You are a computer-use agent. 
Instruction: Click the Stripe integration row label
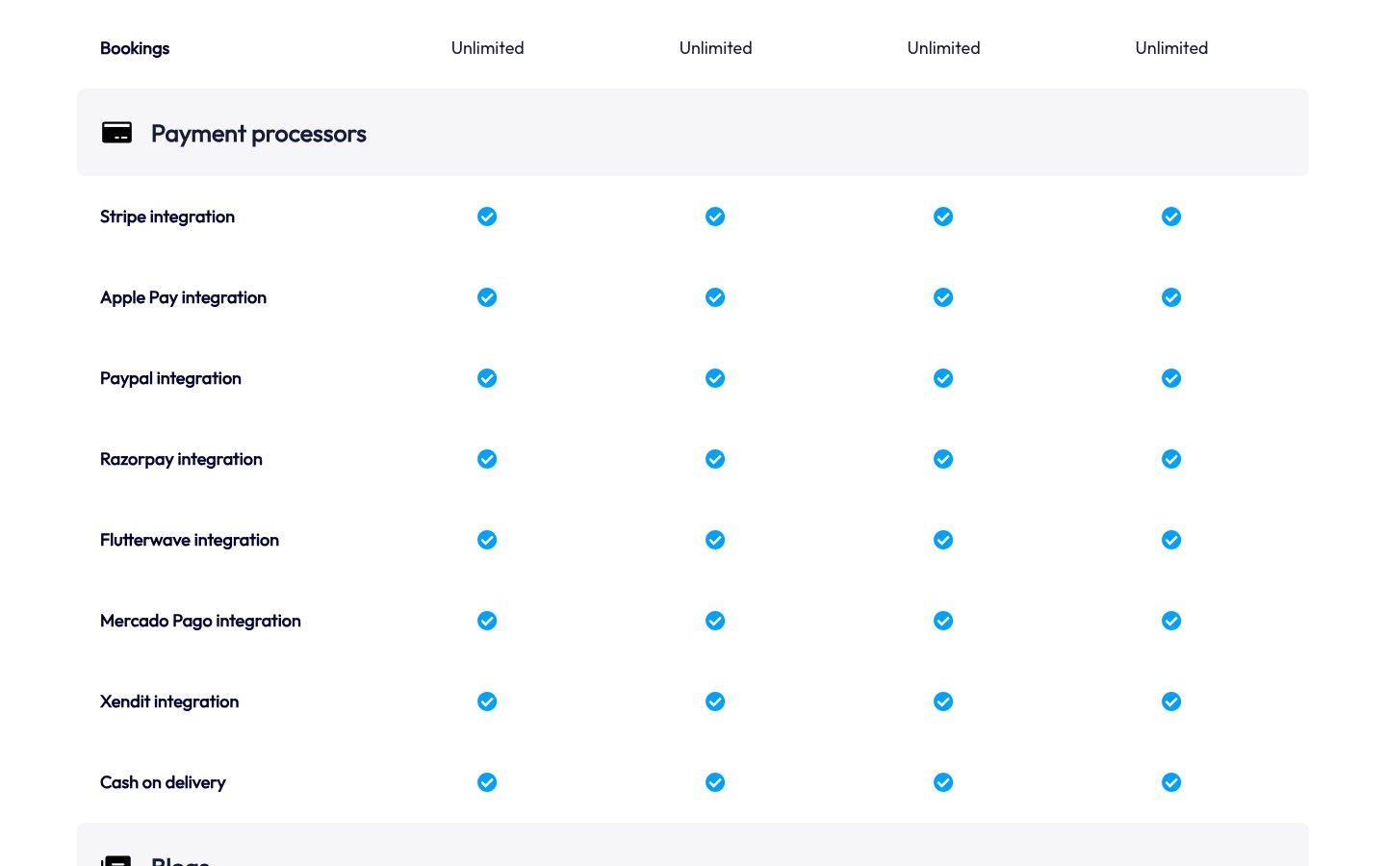point(167,216)
